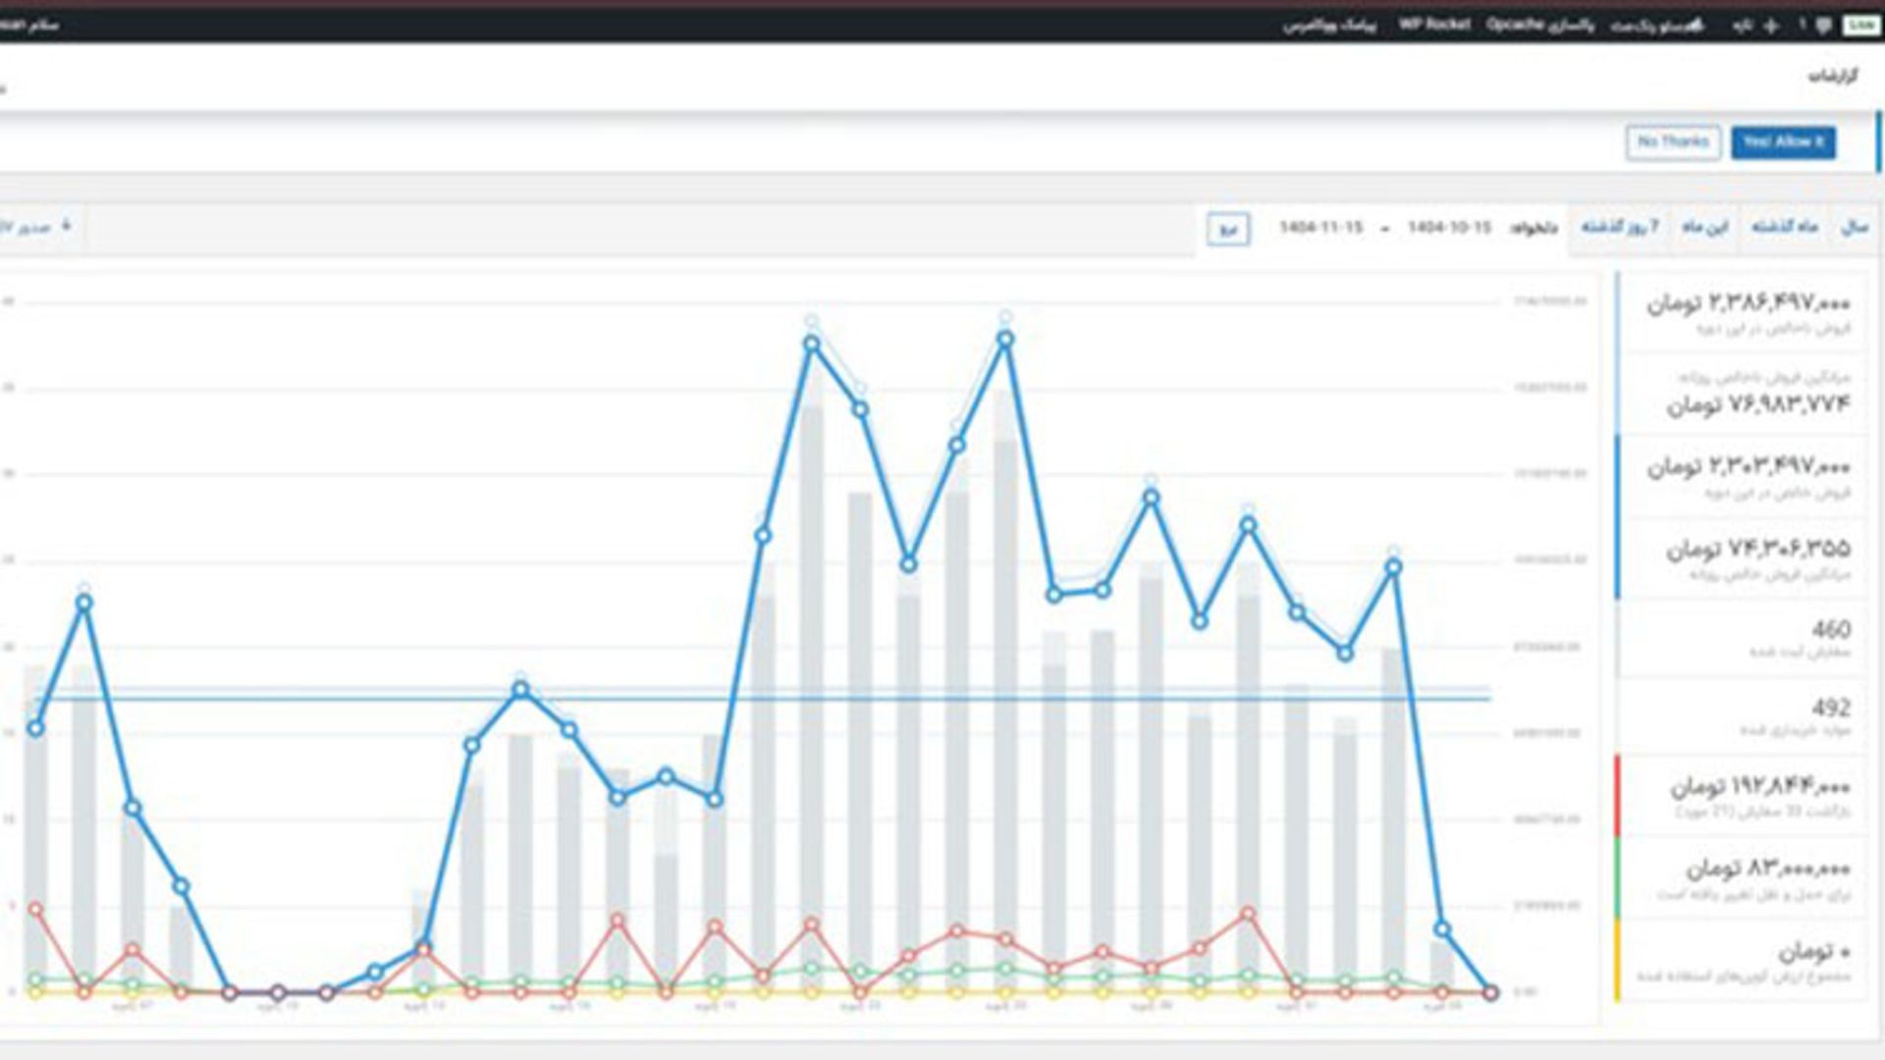Viewport: 1885px width, 1060px height.
Task: Switch to the yearly (سال) report tab
Action: [1854, 228]
